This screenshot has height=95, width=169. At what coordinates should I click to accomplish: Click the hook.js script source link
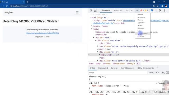point(103,23)
